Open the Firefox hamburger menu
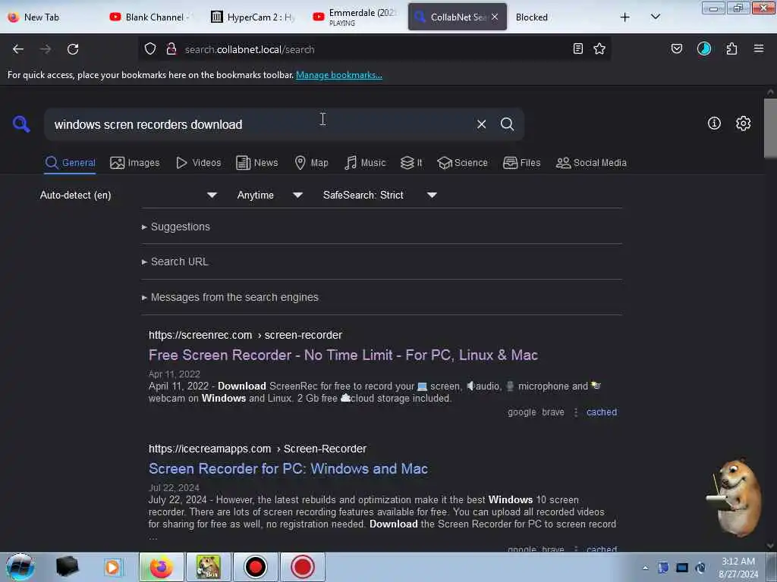 pyautogui.click(x=759, y=48)
